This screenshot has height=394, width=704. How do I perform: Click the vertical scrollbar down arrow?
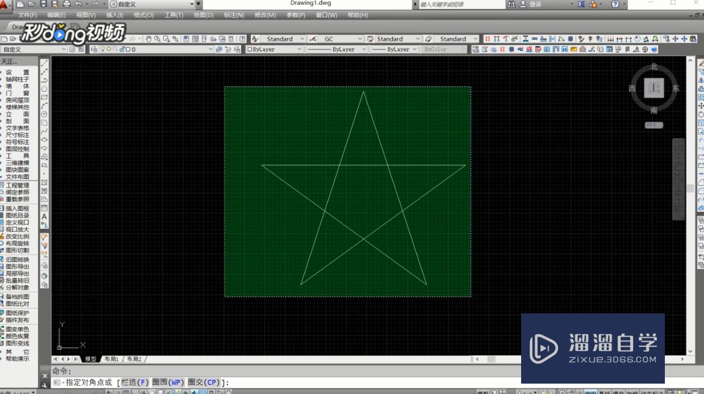[x=691, y=351]
